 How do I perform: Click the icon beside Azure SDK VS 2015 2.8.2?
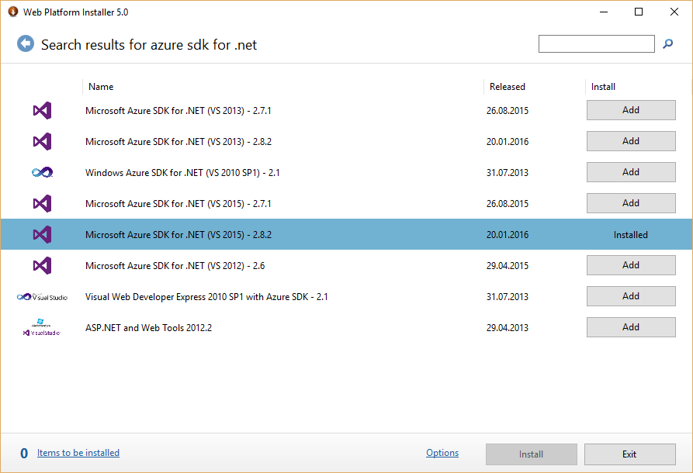42,234
